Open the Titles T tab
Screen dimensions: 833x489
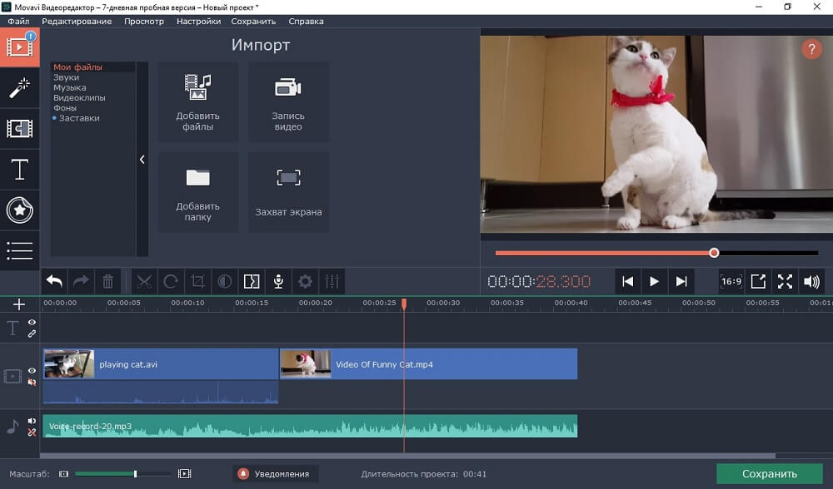20,170
